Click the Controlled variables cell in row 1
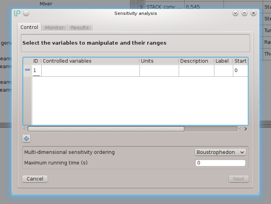 point(90,70)
